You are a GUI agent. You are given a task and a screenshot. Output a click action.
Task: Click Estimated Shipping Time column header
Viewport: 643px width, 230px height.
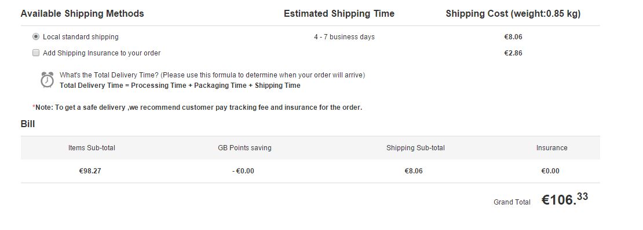tap(339, 13)
